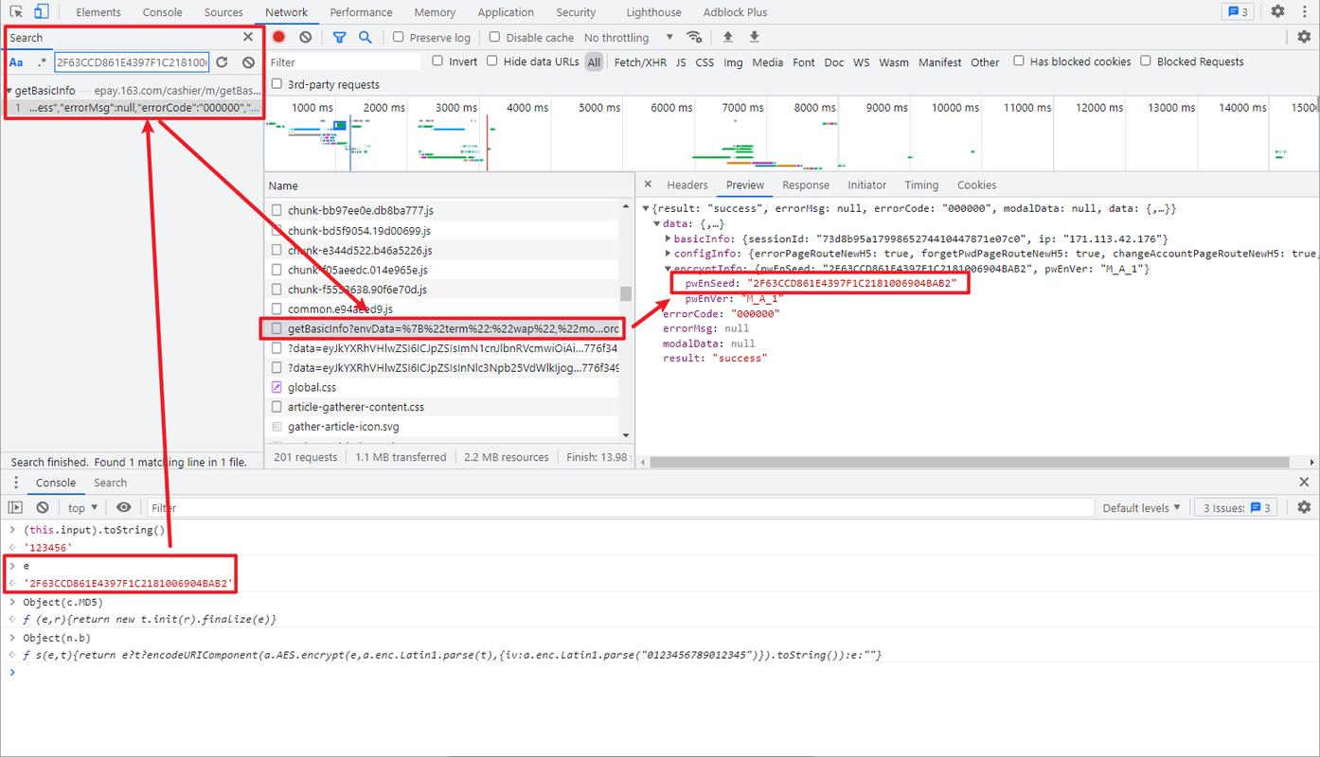Enable Preserve log checkbox
Viewport: 1320px width, 757px height.
tap(399, 37)
